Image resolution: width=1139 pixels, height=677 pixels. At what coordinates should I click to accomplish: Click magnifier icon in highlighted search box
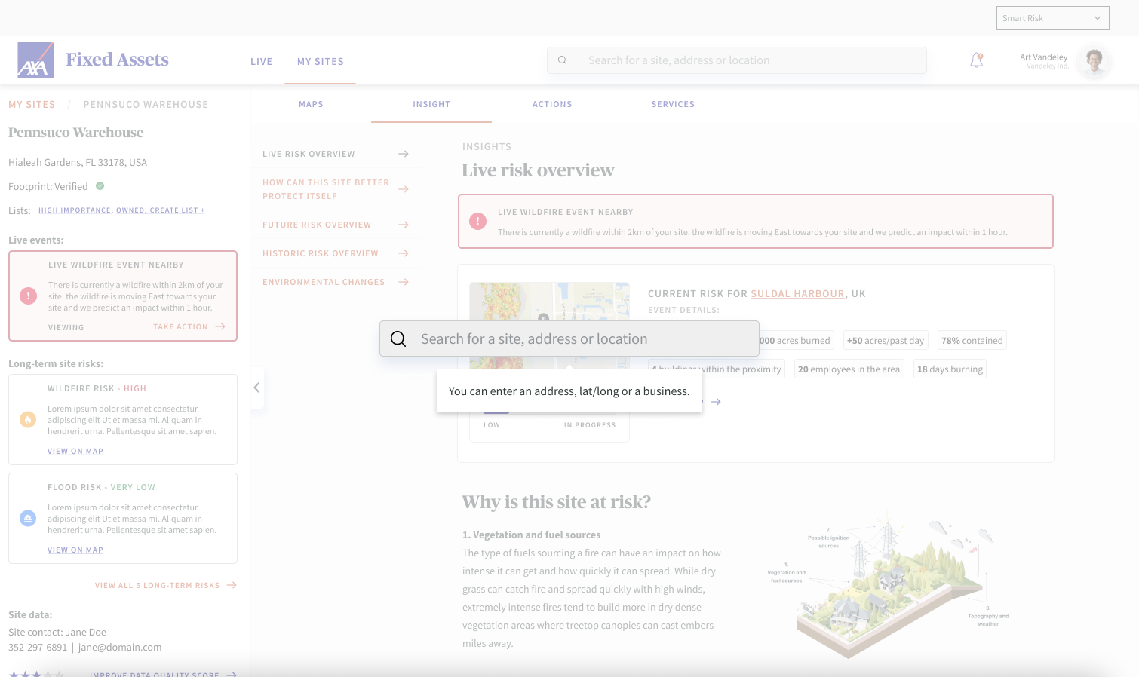pos(398,339)
